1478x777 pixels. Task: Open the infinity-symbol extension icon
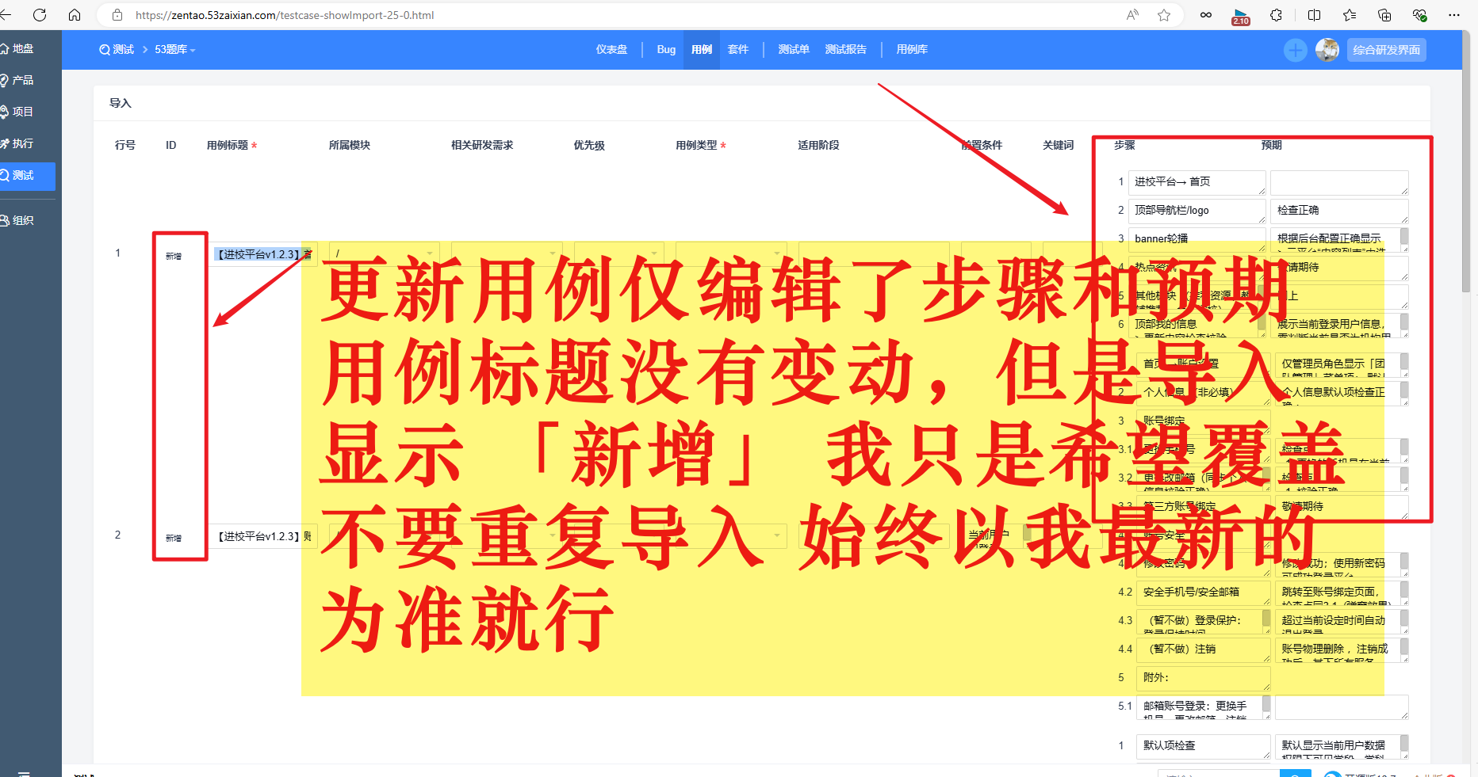[x=1206, y=15]
